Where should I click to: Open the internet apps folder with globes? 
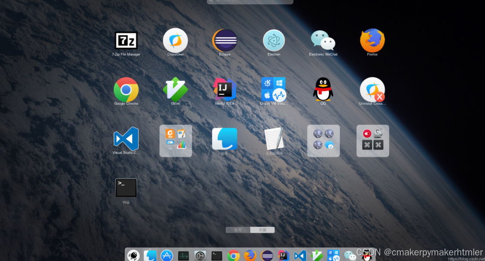coord(323,141)
